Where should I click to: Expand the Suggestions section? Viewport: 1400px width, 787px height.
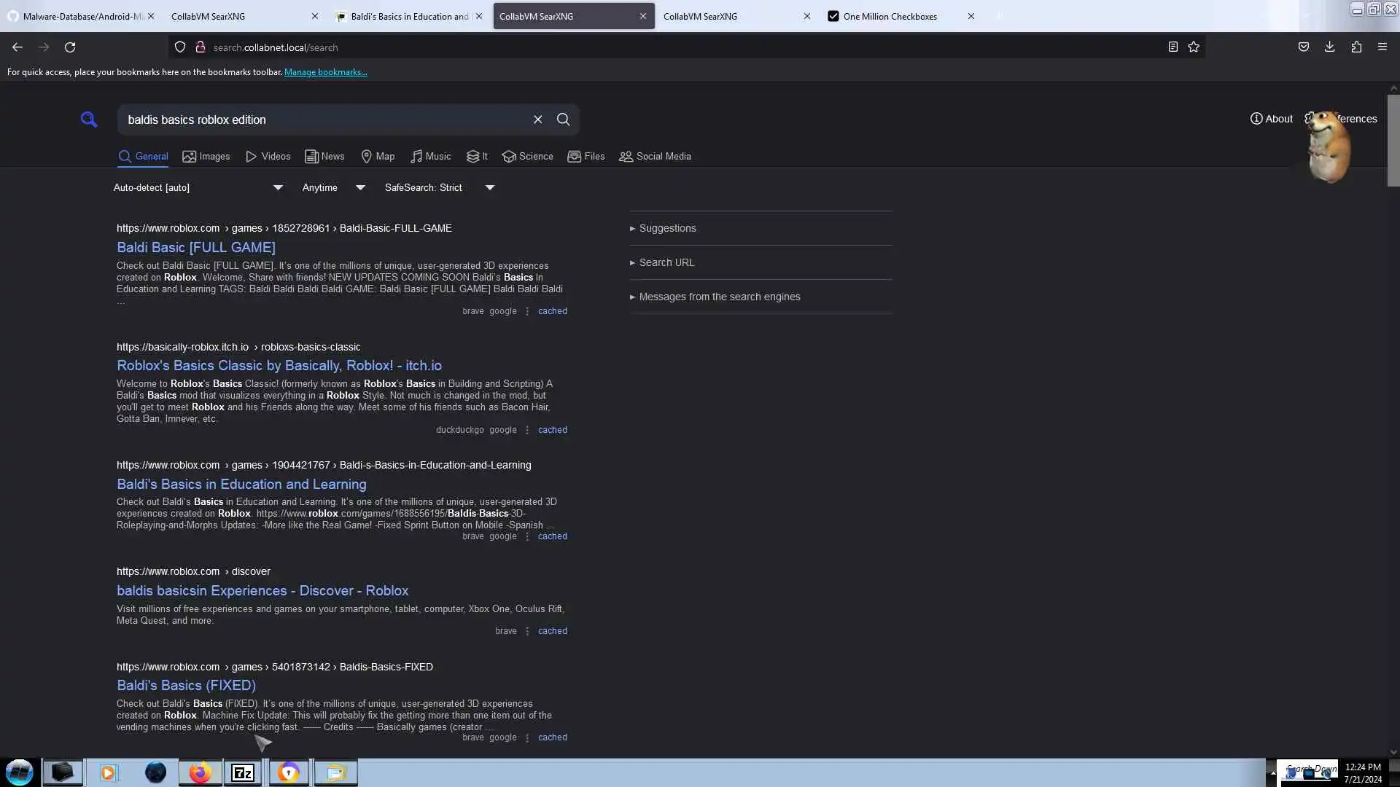tap(666, 229)
